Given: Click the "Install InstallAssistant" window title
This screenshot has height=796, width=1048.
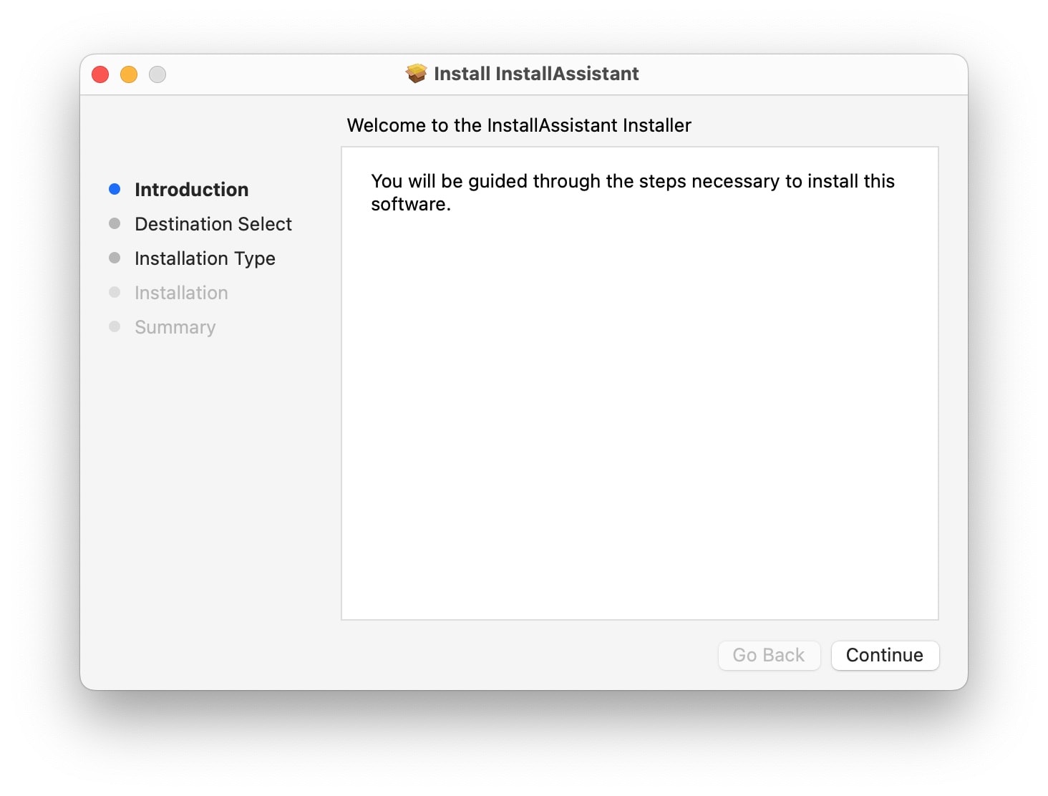Looking at the screenshot, I should click(x=536, y=74).
